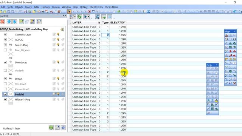The image size is (242, 136).
Task: Click the elevation cell showing 1,280
Action: [118, 31]
